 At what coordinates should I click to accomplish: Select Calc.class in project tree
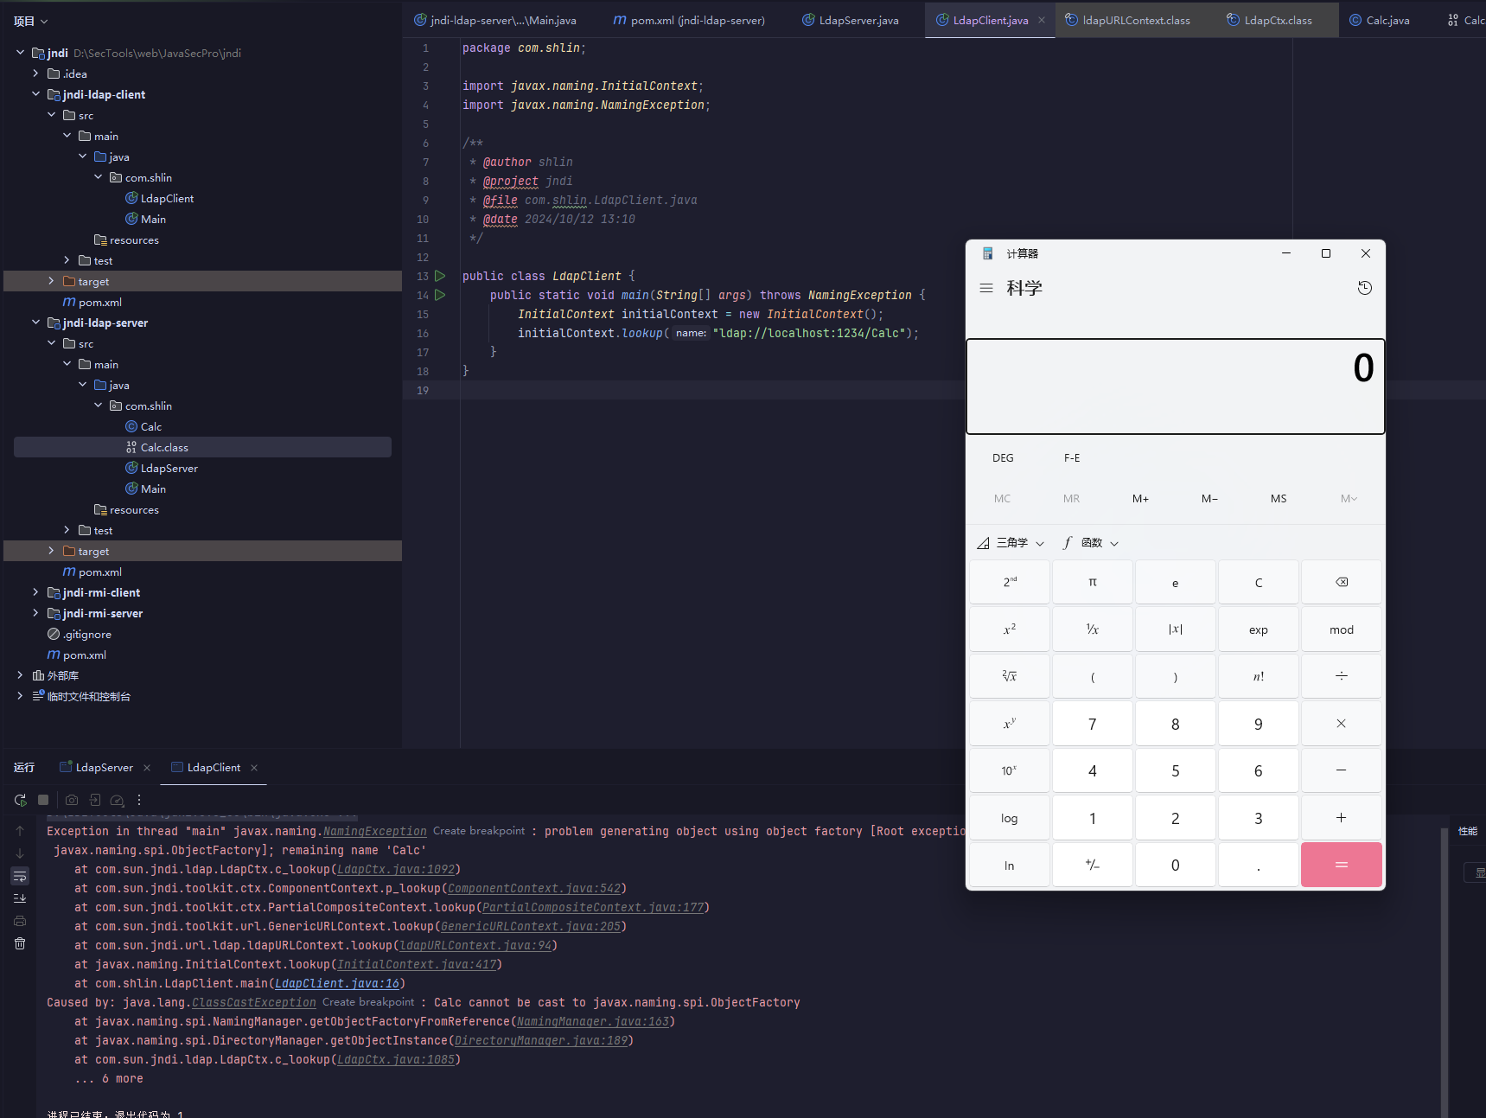click(164, 447)
